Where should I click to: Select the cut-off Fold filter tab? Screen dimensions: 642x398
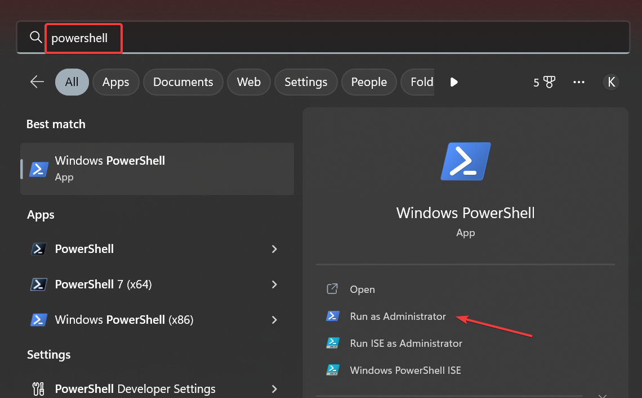click(418, 82)
